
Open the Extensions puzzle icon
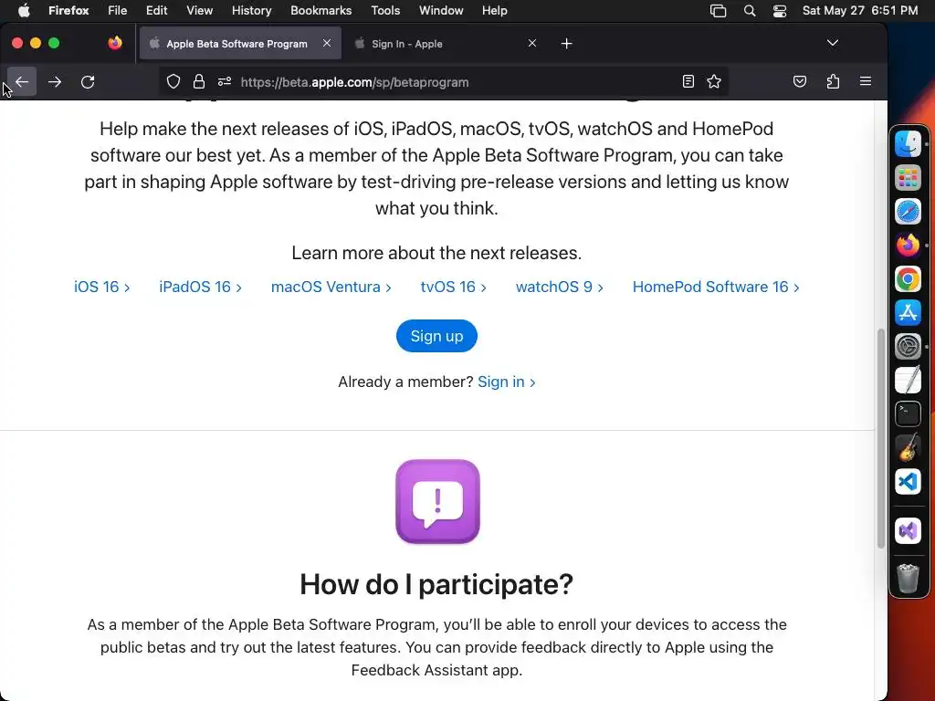(x=833, y=81)
